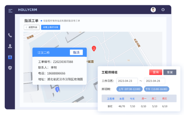Click the 今天 column header

coord(132,99)
